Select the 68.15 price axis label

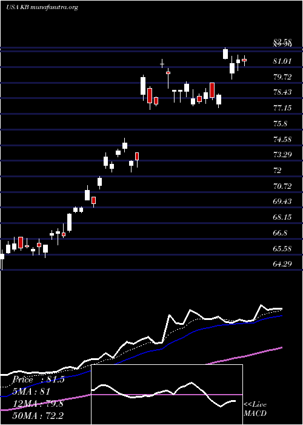[x=282, y=217]
